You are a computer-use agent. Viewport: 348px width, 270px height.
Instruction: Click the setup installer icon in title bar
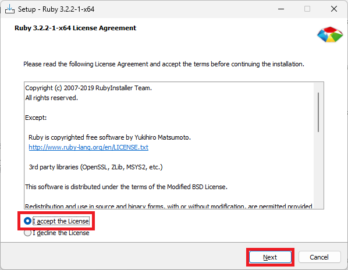pos(10,9)
